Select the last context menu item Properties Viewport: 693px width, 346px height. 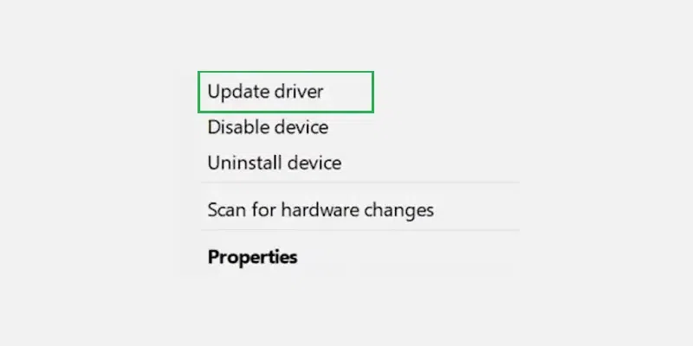252,257
